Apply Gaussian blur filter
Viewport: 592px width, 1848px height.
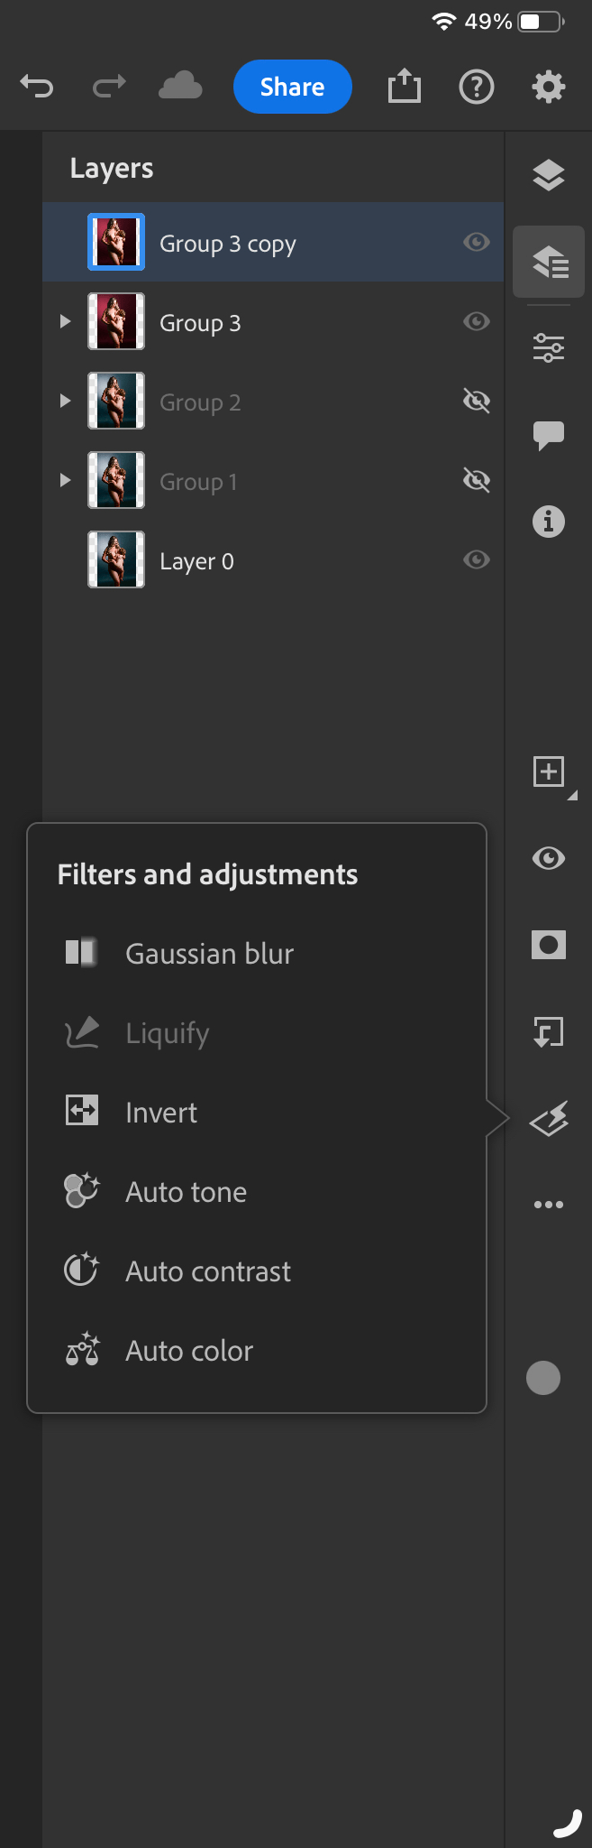[x=208, y=953]
